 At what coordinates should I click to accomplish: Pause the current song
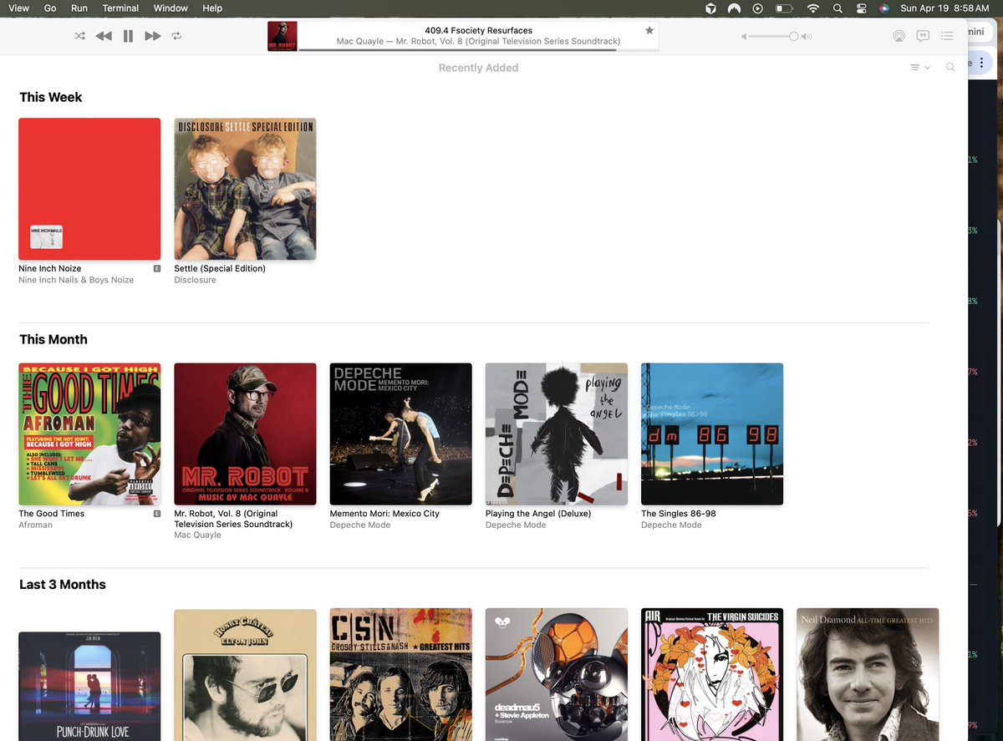coord(128,36)
